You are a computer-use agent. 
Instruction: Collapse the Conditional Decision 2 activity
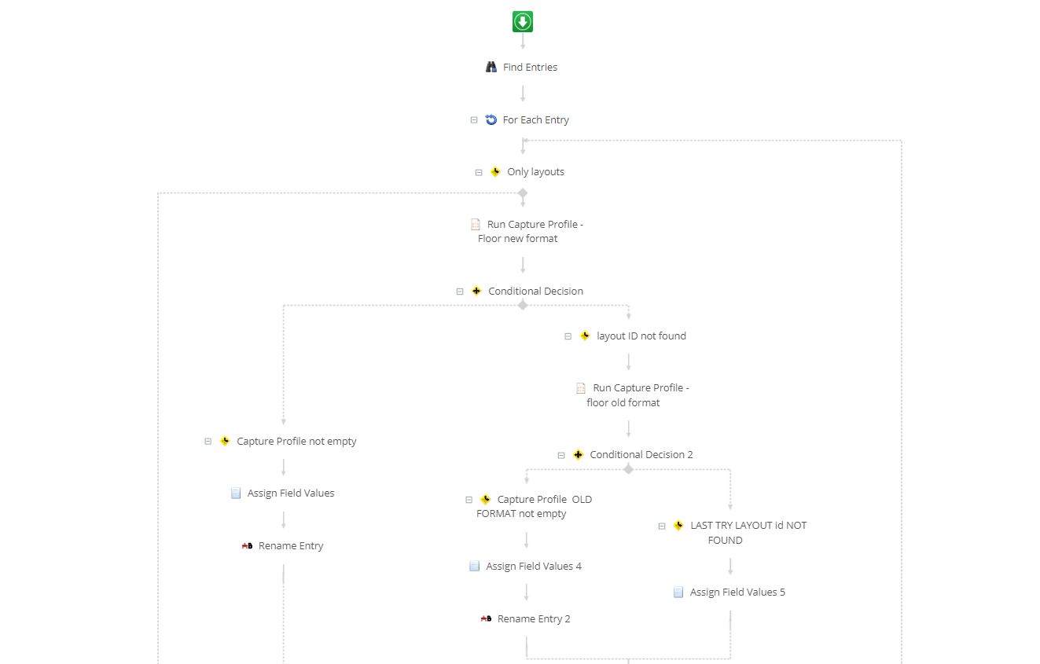point(561,455)
